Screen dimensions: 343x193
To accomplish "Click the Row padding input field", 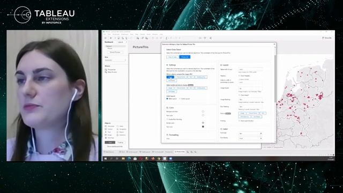I will click(x=250, y=107).
